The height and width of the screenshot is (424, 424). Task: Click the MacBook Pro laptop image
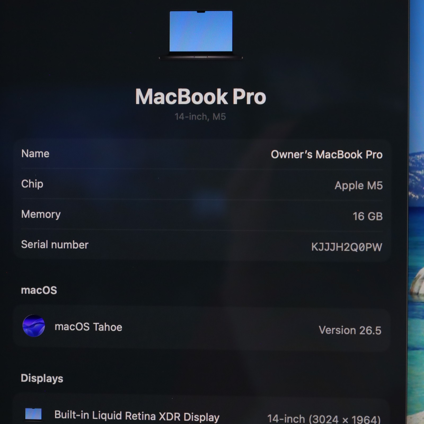[x=201, y=35]
